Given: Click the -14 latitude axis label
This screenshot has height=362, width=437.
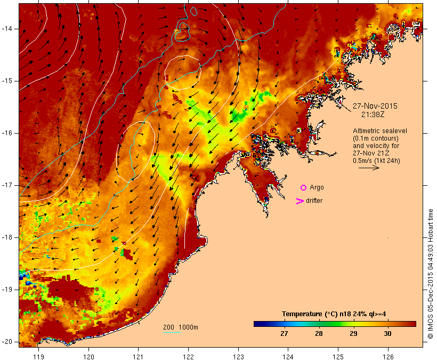Looking at the screenshot, I should coord(7,29).
